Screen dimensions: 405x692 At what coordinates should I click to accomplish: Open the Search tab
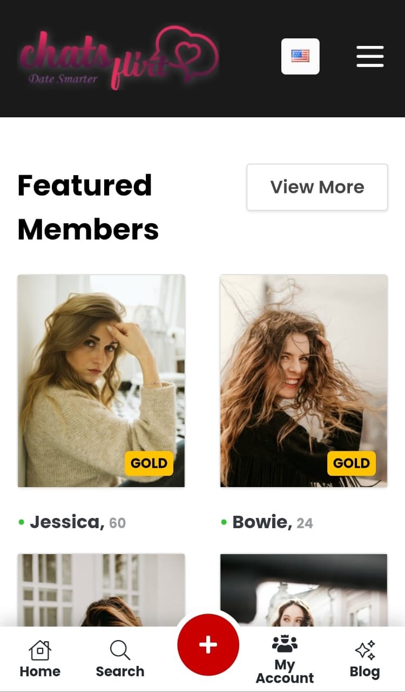pos(120,671)
